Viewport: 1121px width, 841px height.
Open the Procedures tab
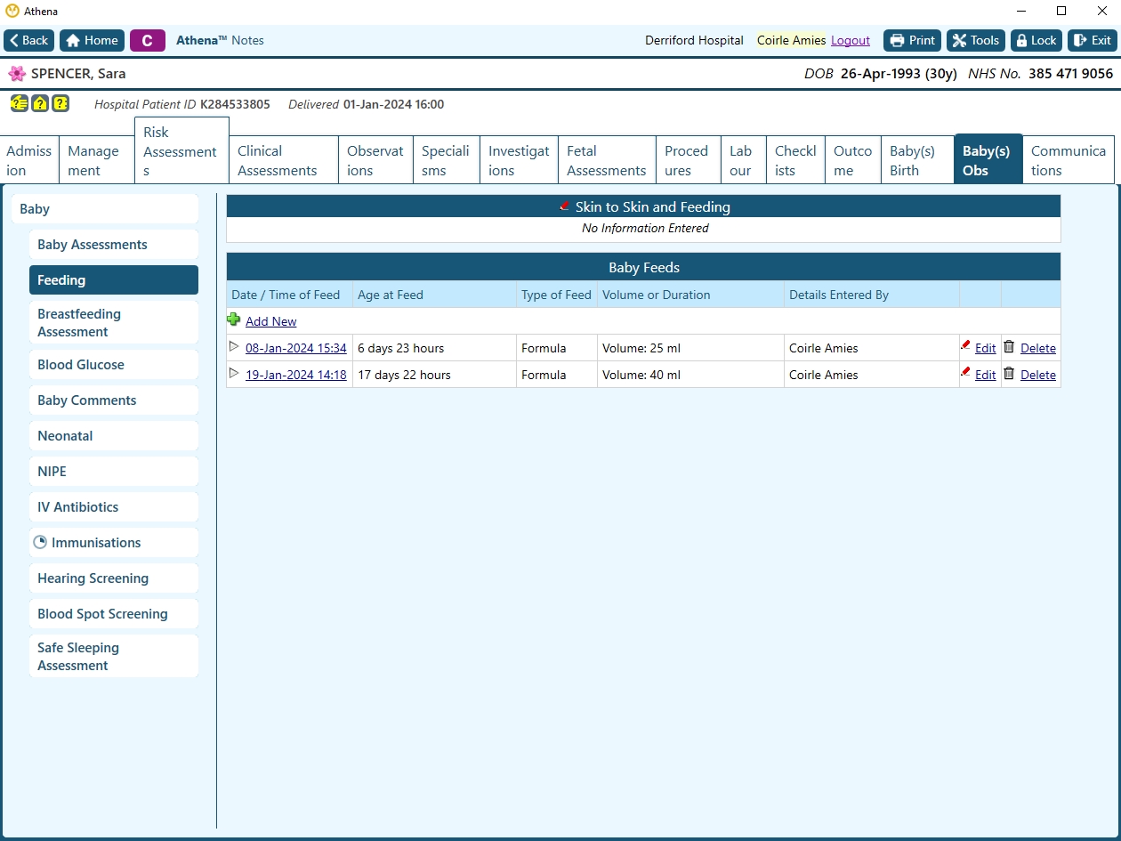[689, 160]
